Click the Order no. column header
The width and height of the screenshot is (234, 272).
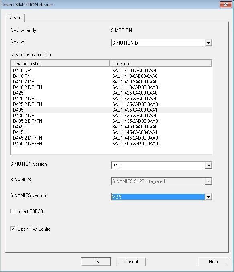click(161, 64)
